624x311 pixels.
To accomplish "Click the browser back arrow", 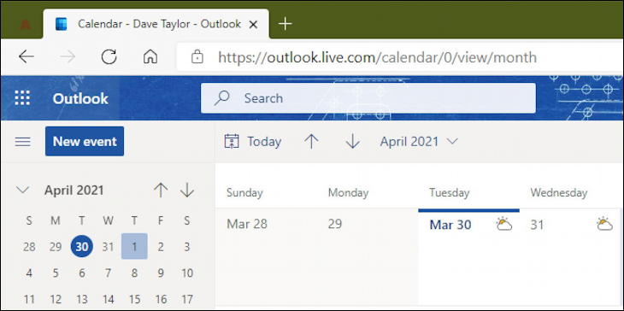I will (x=26, y=57).
